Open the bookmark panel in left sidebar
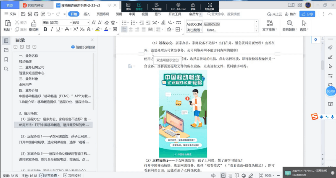The width and height of the screenshot is (336, 178). coord(6,59)
